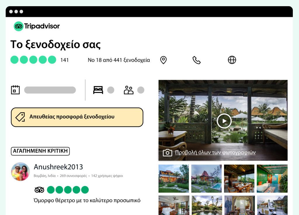Screen dimensions: 299x215
Task: Click the calendar date icon
Action: pos(15,90)
